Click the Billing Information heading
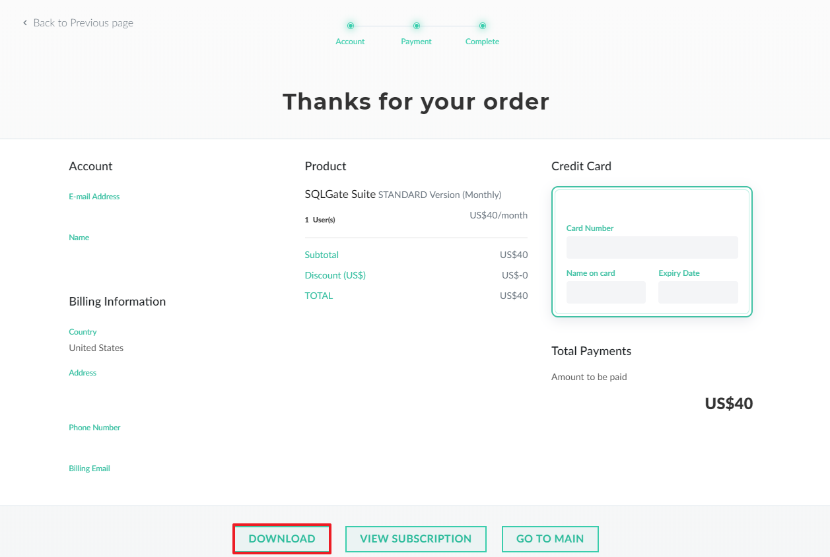The height and width of the screenshot is (557, 830). [118, 302]
